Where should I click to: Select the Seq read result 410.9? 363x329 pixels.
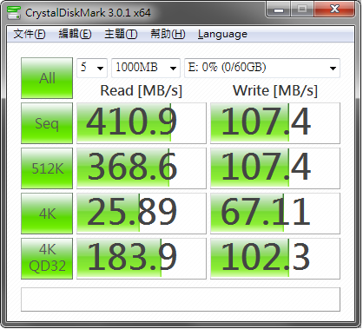pyautogui.click(x=142, y=123)
